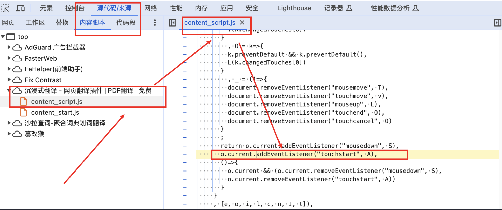Click the Fix Contrast cloud icon
The height and width of the screenshot is (210, 502).
tap(17, 80)
